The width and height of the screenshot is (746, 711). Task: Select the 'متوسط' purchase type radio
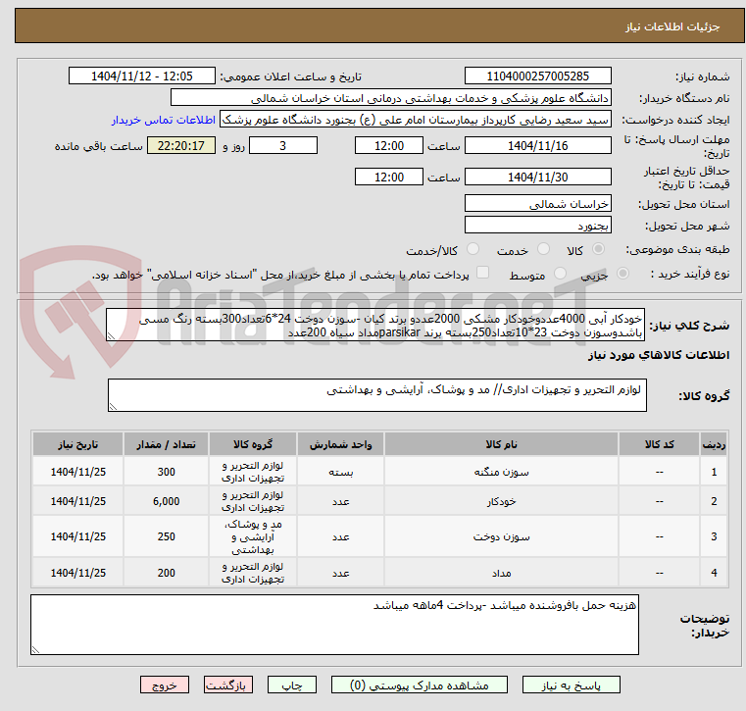click(x=560, y=274)
